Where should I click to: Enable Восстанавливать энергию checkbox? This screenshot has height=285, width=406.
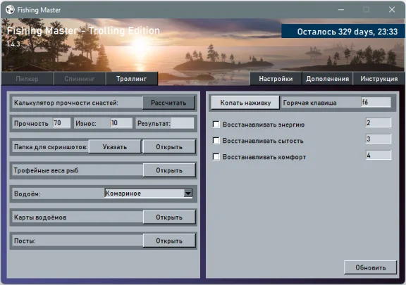tap(216, 125)
